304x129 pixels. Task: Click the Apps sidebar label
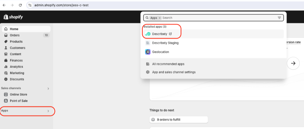coord(5,111)
